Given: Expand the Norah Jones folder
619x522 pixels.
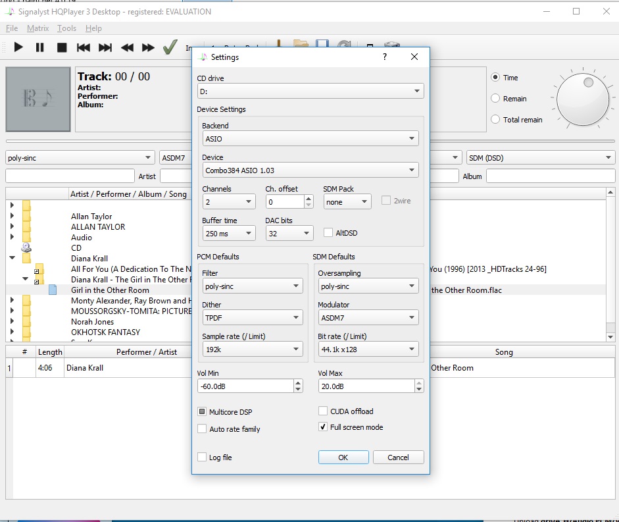Looking at the screenshot, I should (12, 322).
